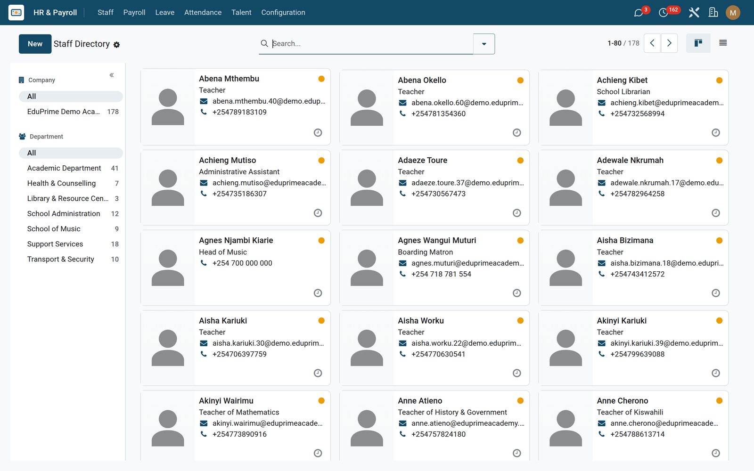Expand the search options dropdown

coord(484,44)
